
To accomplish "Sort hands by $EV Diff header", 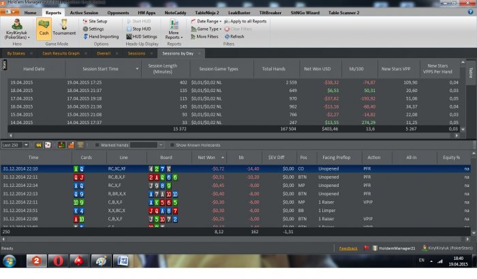I will point(276,158).
